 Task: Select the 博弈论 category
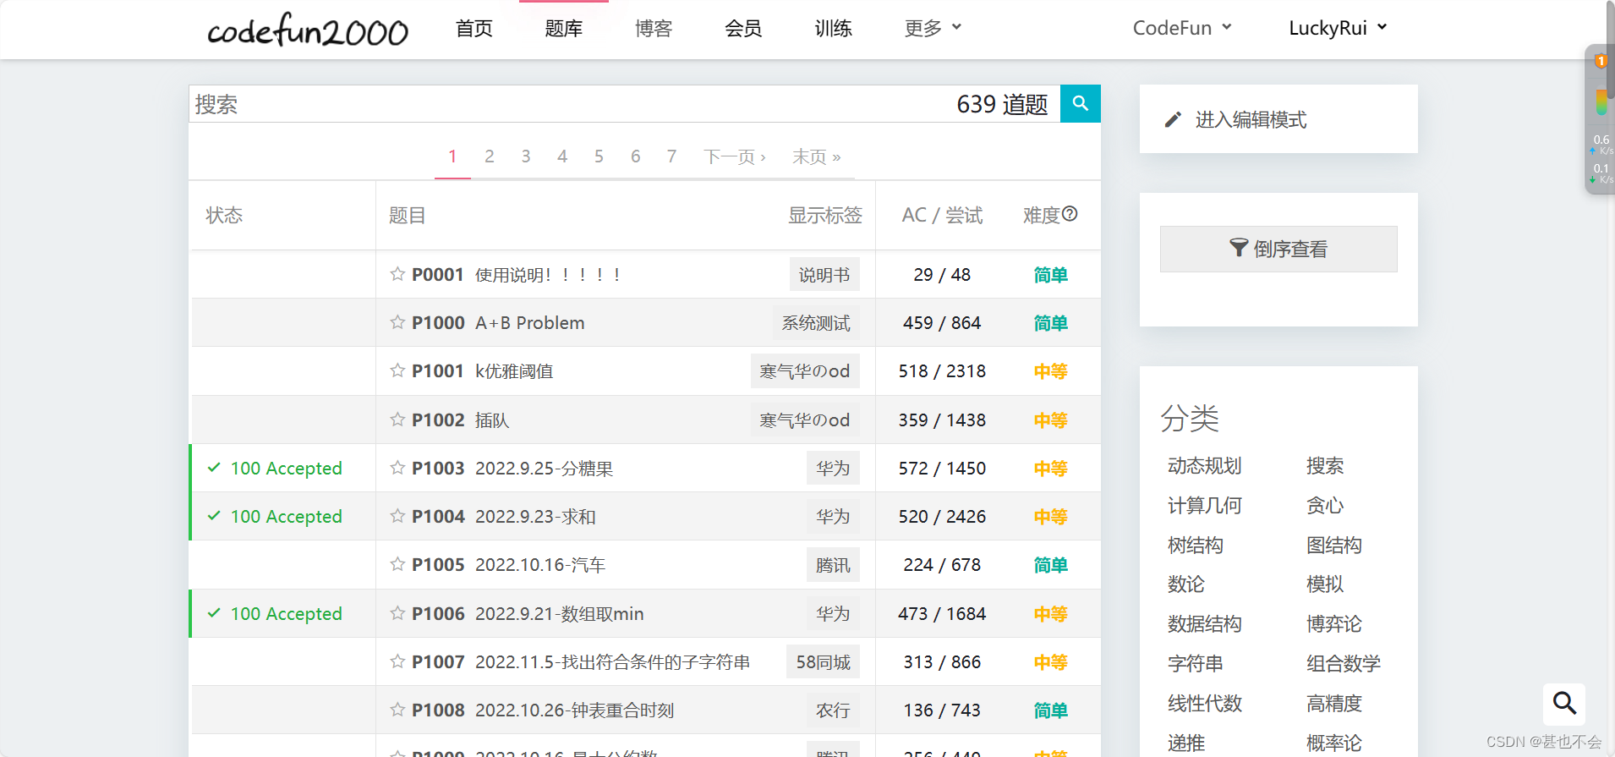1333,623
